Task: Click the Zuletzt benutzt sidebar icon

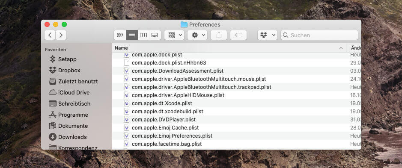Action: pos(53,82)
